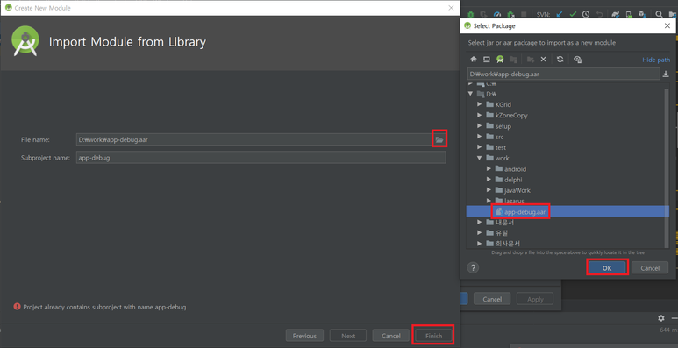
Task: Click Cancel in the background dialog
Action: 492,299
